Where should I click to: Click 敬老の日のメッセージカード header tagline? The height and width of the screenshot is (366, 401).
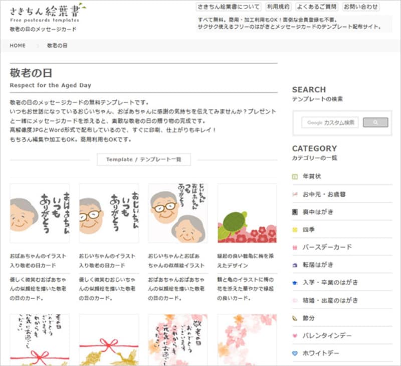(x=43, y=30)
